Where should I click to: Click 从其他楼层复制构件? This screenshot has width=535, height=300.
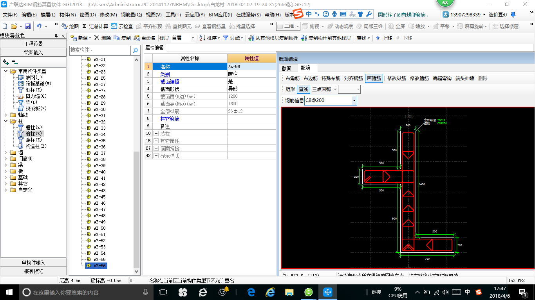coord(273,38)
